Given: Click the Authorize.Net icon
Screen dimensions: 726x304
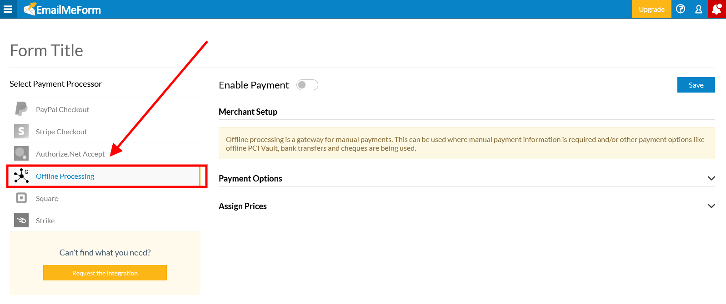Looking at the screenshot, I should pyautogui.click(x=21, y=153).
